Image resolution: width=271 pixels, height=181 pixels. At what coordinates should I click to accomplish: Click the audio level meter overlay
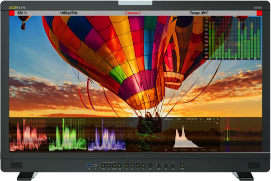coord(232,38)
